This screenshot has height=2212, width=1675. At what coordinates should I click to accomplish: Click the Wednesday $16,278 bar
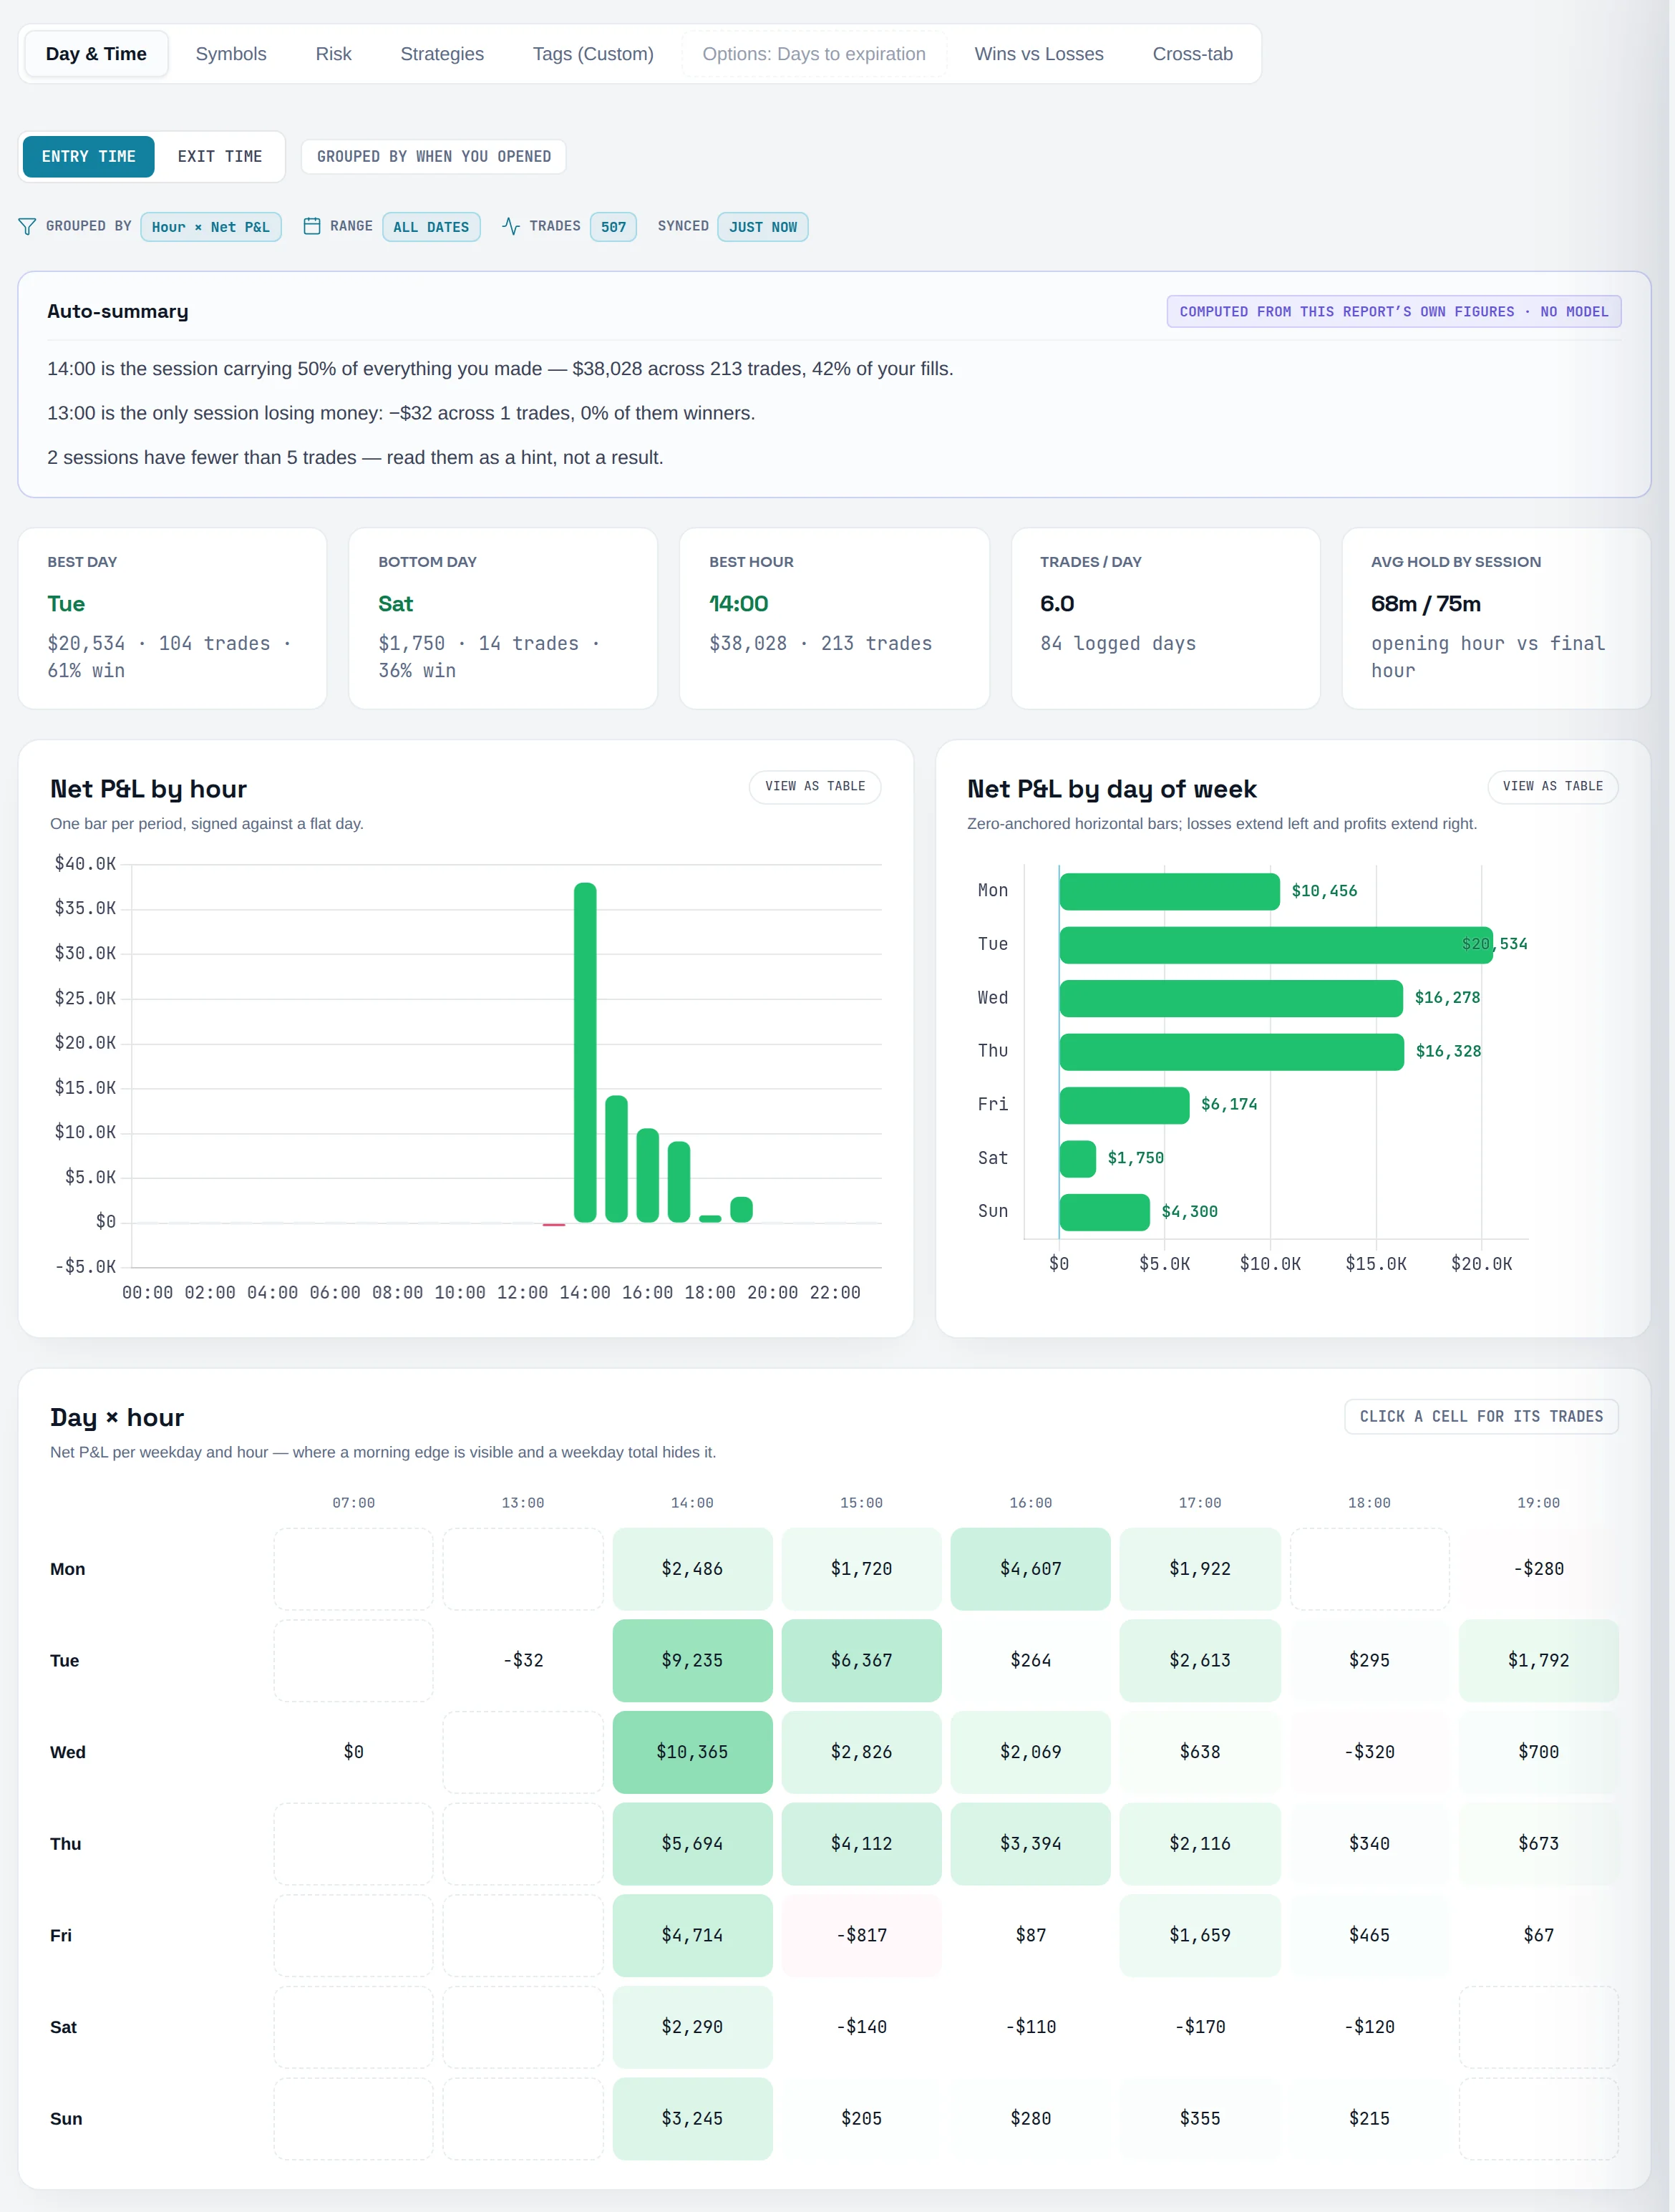(1231, 999)
